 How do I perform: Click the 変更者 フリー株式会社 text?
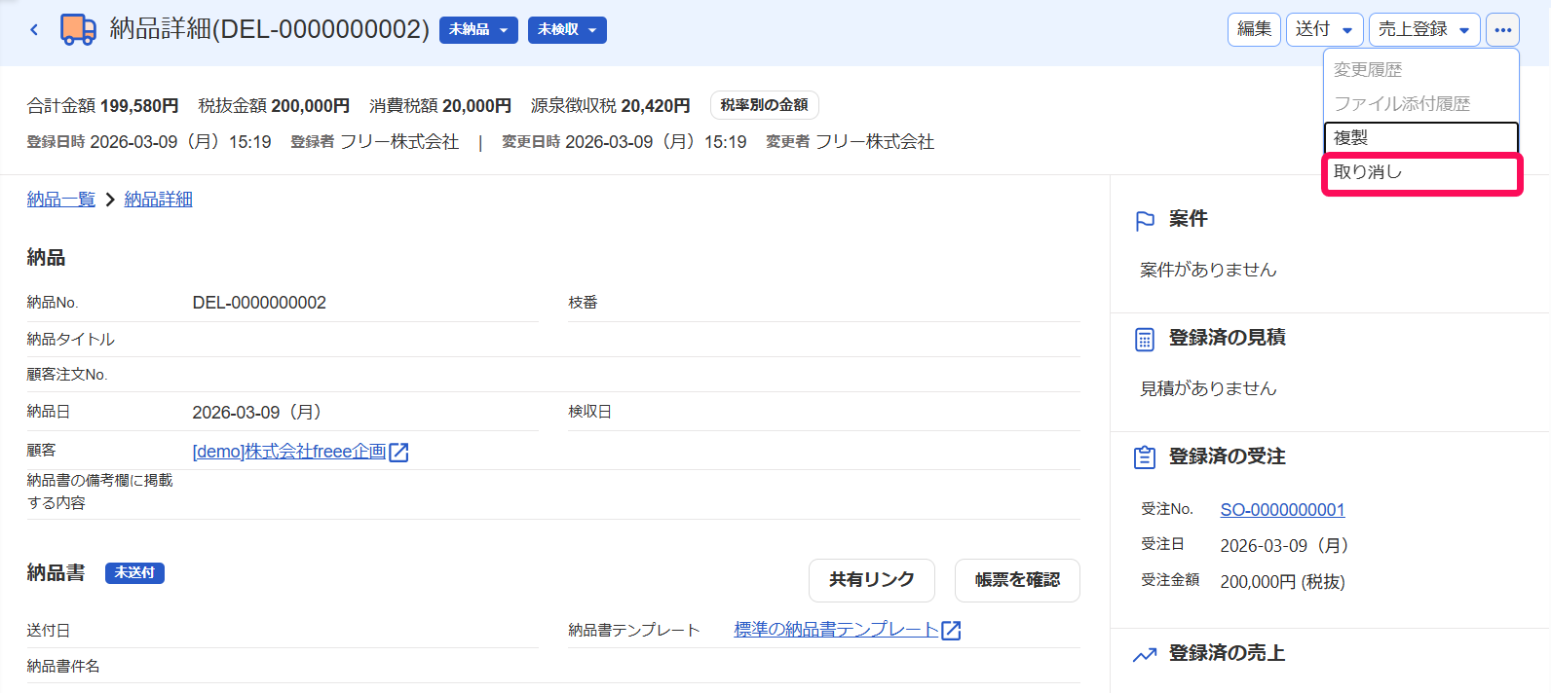click(x=850, y=142)
